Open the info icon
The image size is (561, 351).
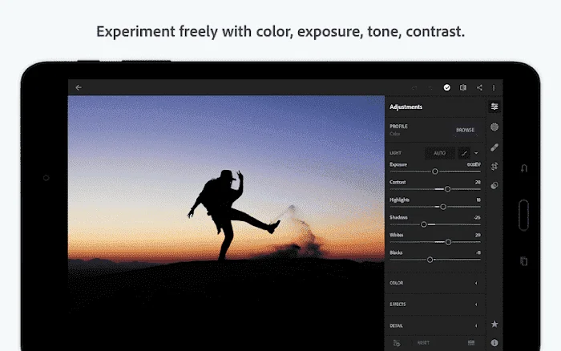[x=494, y=343]
